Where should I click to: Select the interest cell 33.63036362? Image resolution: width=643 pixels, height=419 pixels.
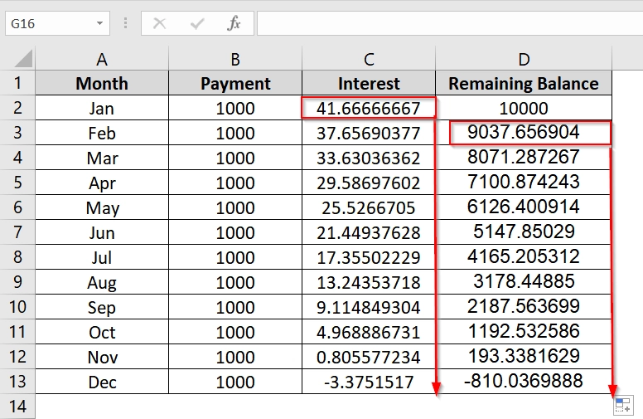[369, 158]
